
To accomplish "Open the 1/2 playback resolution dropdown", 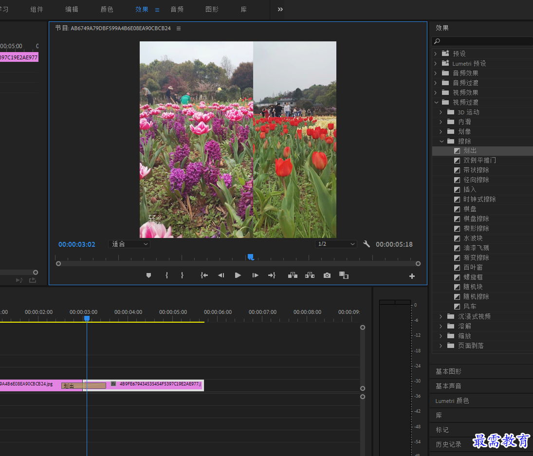I will pos(336,244).
